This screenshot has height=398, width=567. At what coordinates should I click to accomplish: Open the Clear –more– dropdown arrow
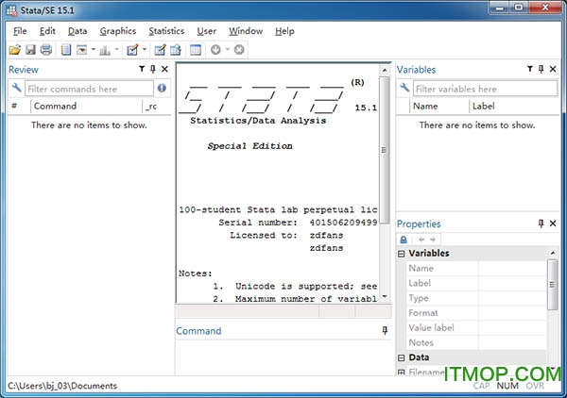(x=228, y=49)
